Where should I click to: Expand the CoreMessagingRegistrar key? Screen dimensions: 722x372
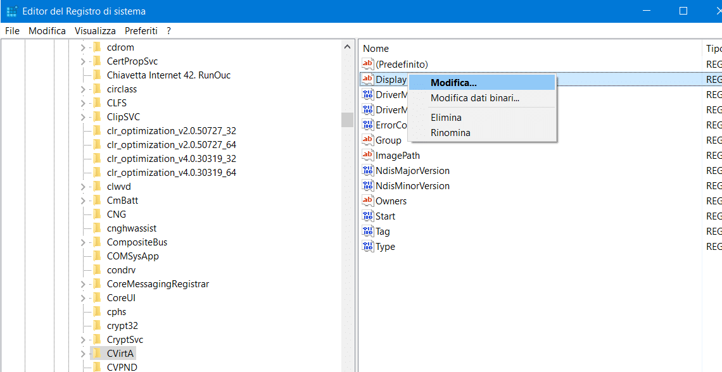point(83,283)
